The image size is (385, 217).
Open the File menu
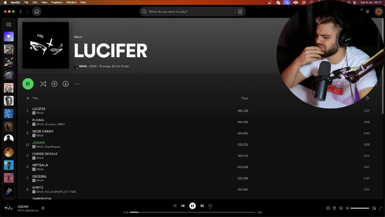pyautogui.click(x=26, y=2)
